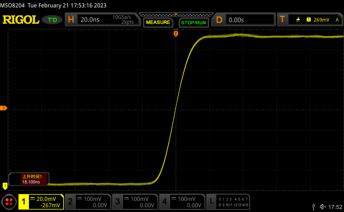
Task: Open the function navigation menu icon
Action: pos(9,202)
